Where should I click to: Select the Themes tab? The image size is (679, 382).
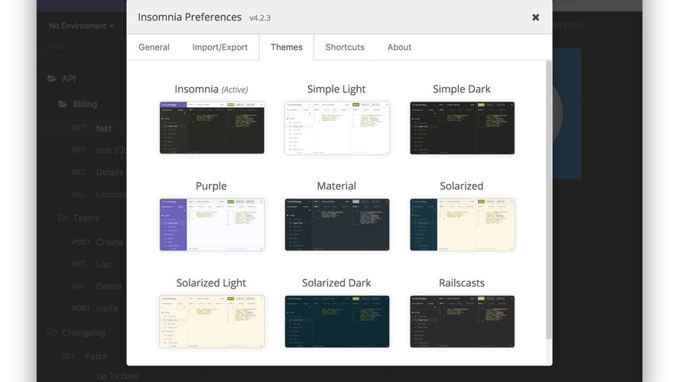click(x=287, y=47)
